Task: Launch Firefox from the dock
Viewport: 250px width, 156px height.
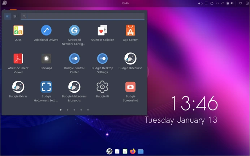Action: (133, 151)
